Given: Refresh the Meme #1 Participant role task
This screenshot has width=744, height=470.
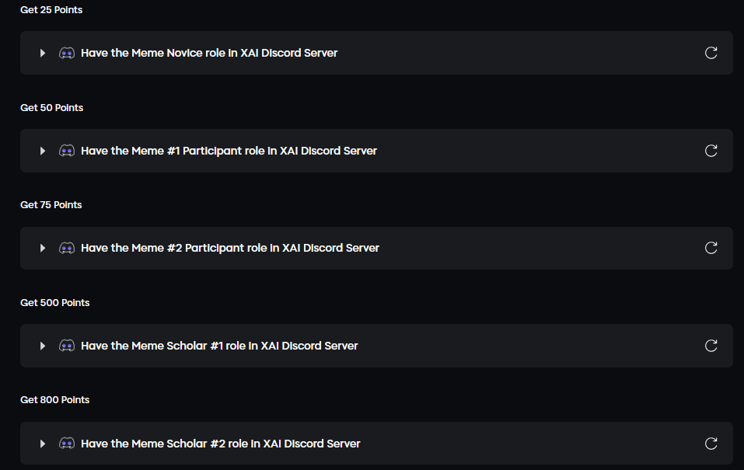Looking at the screenshot, I should tap(711, 151).
